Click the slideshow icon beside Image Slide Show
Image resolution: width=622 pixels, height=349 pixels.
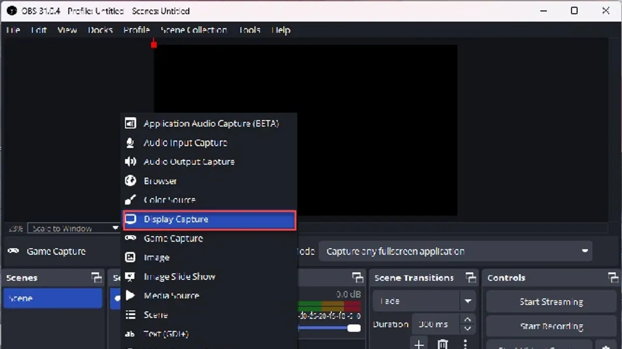click(x=131, y=277)
